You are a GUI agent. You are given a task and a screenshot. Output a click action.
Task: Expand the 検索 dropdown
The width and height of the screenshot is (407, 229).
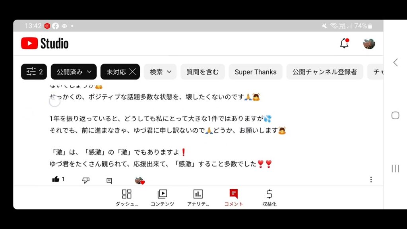[160, 72]
